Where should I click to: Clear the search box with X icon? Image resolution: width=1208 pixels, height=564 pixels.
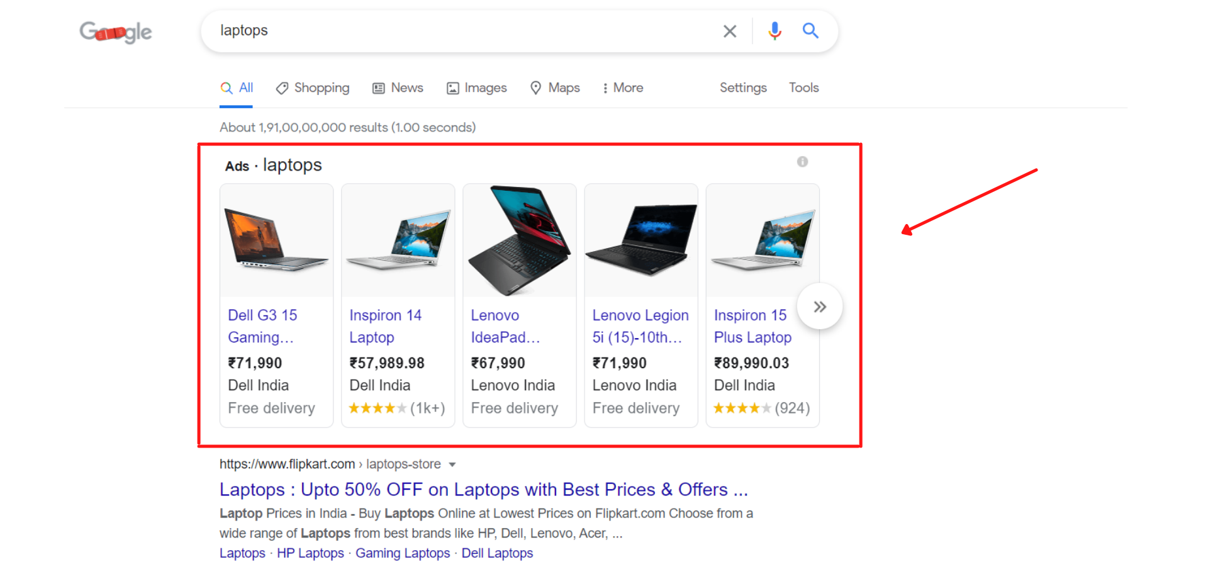coord(730,31)
